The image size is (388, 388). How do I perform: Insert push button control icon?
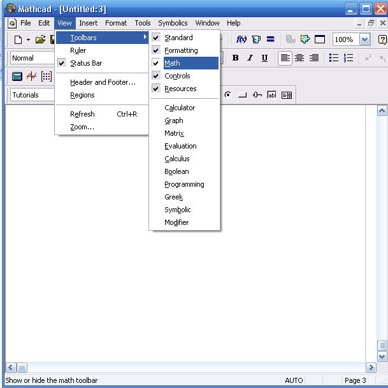pyautogui.click(x=242, y=95)
